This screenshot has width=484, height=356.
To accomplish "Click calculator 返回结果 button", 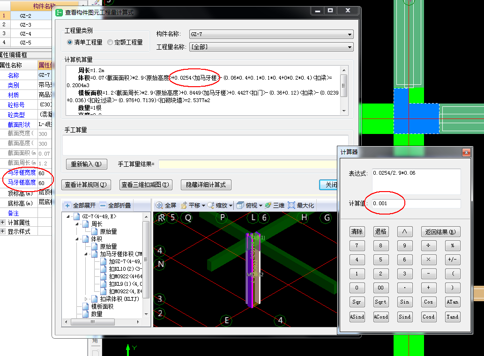I will 440,232.
